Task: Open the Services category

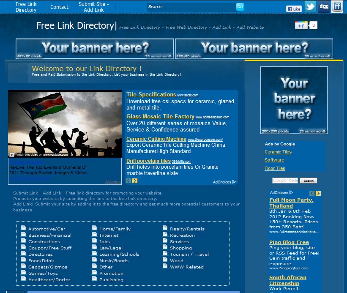Action: pos(180,241)
